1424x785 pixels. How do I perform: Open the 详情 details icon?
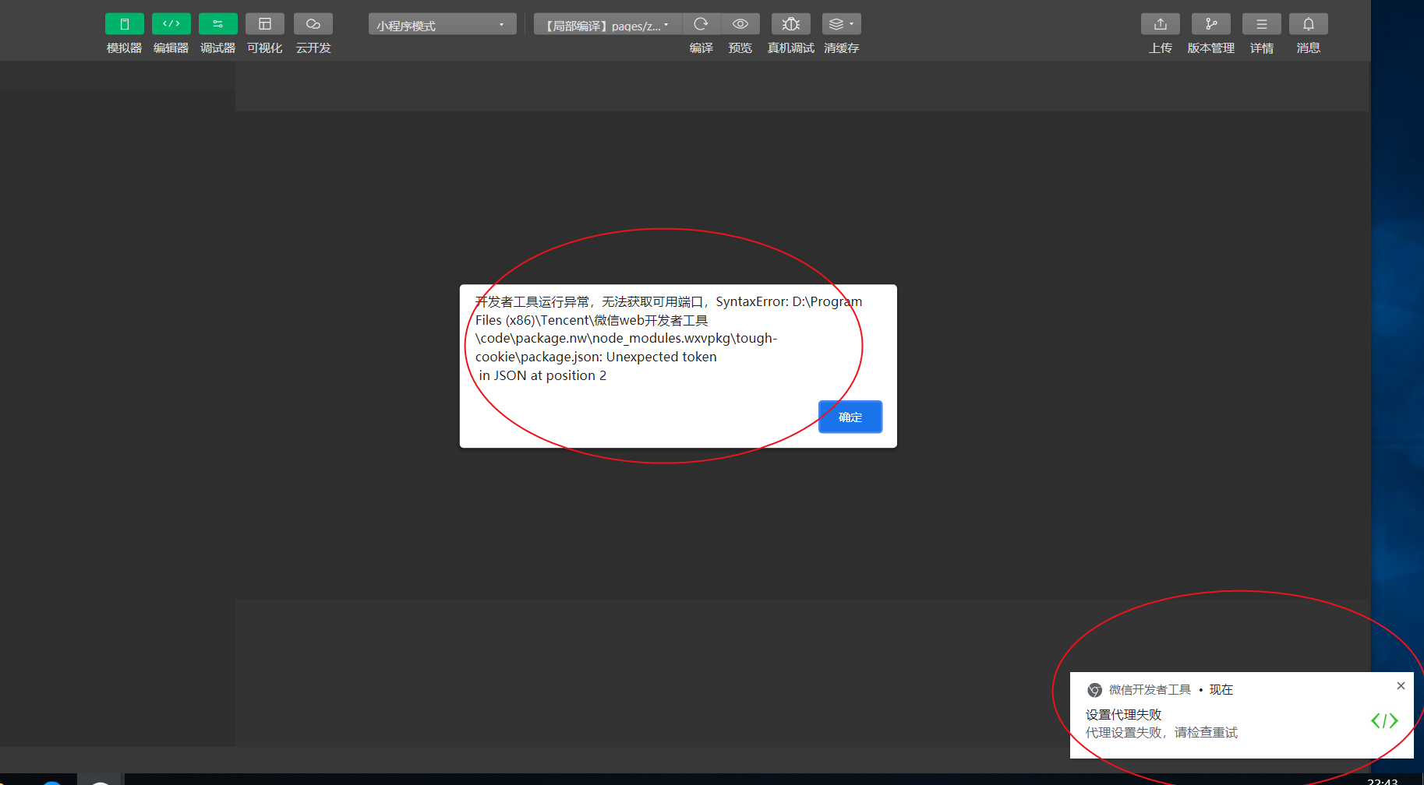click(x=1262, y=24)
